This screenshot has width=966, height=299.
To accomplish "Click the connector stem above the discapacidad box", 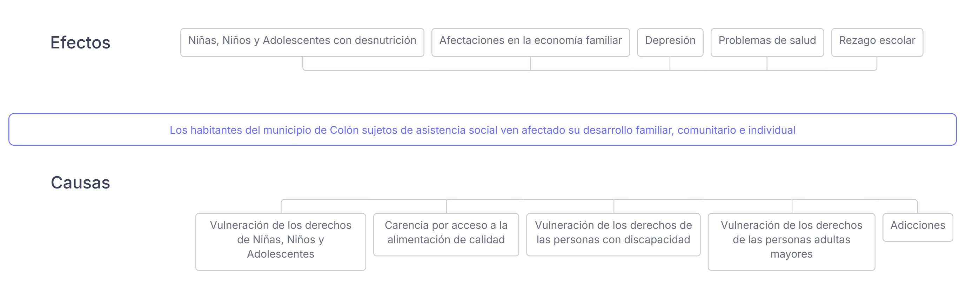I will point(614,207).
